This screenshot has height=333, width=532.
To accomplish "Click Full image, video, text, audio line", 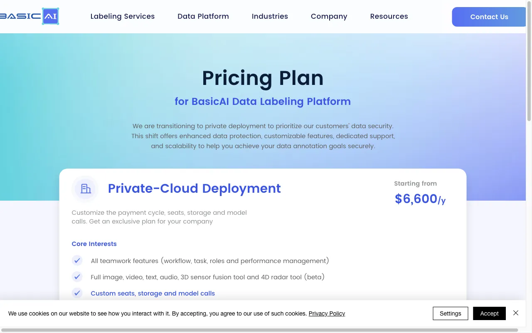I will tap(207, 277).
